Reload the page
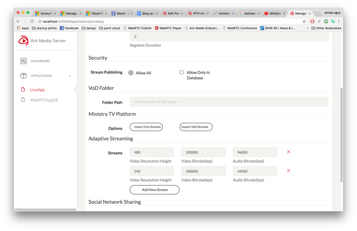357x231 pixels. tap(32, 21)
